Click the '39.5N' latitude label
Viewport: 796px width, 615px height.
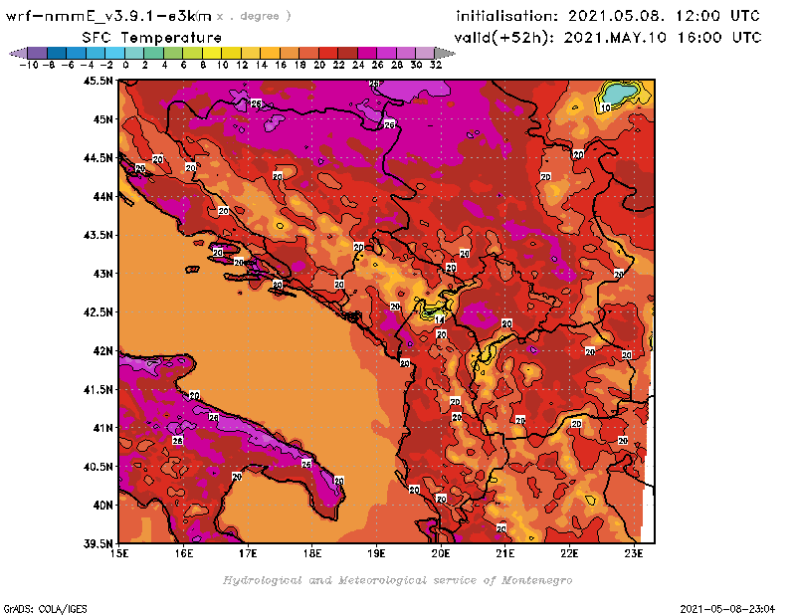coord(98,543)
